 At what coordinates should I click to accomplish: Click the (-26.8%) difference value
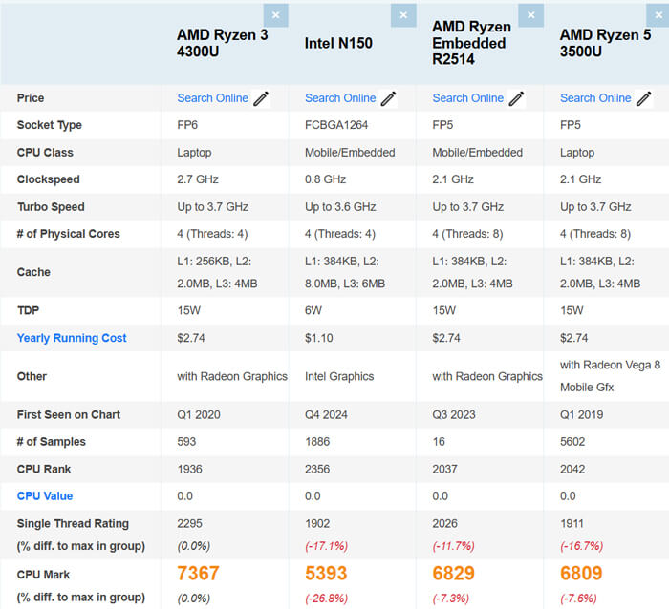[327, 598]
